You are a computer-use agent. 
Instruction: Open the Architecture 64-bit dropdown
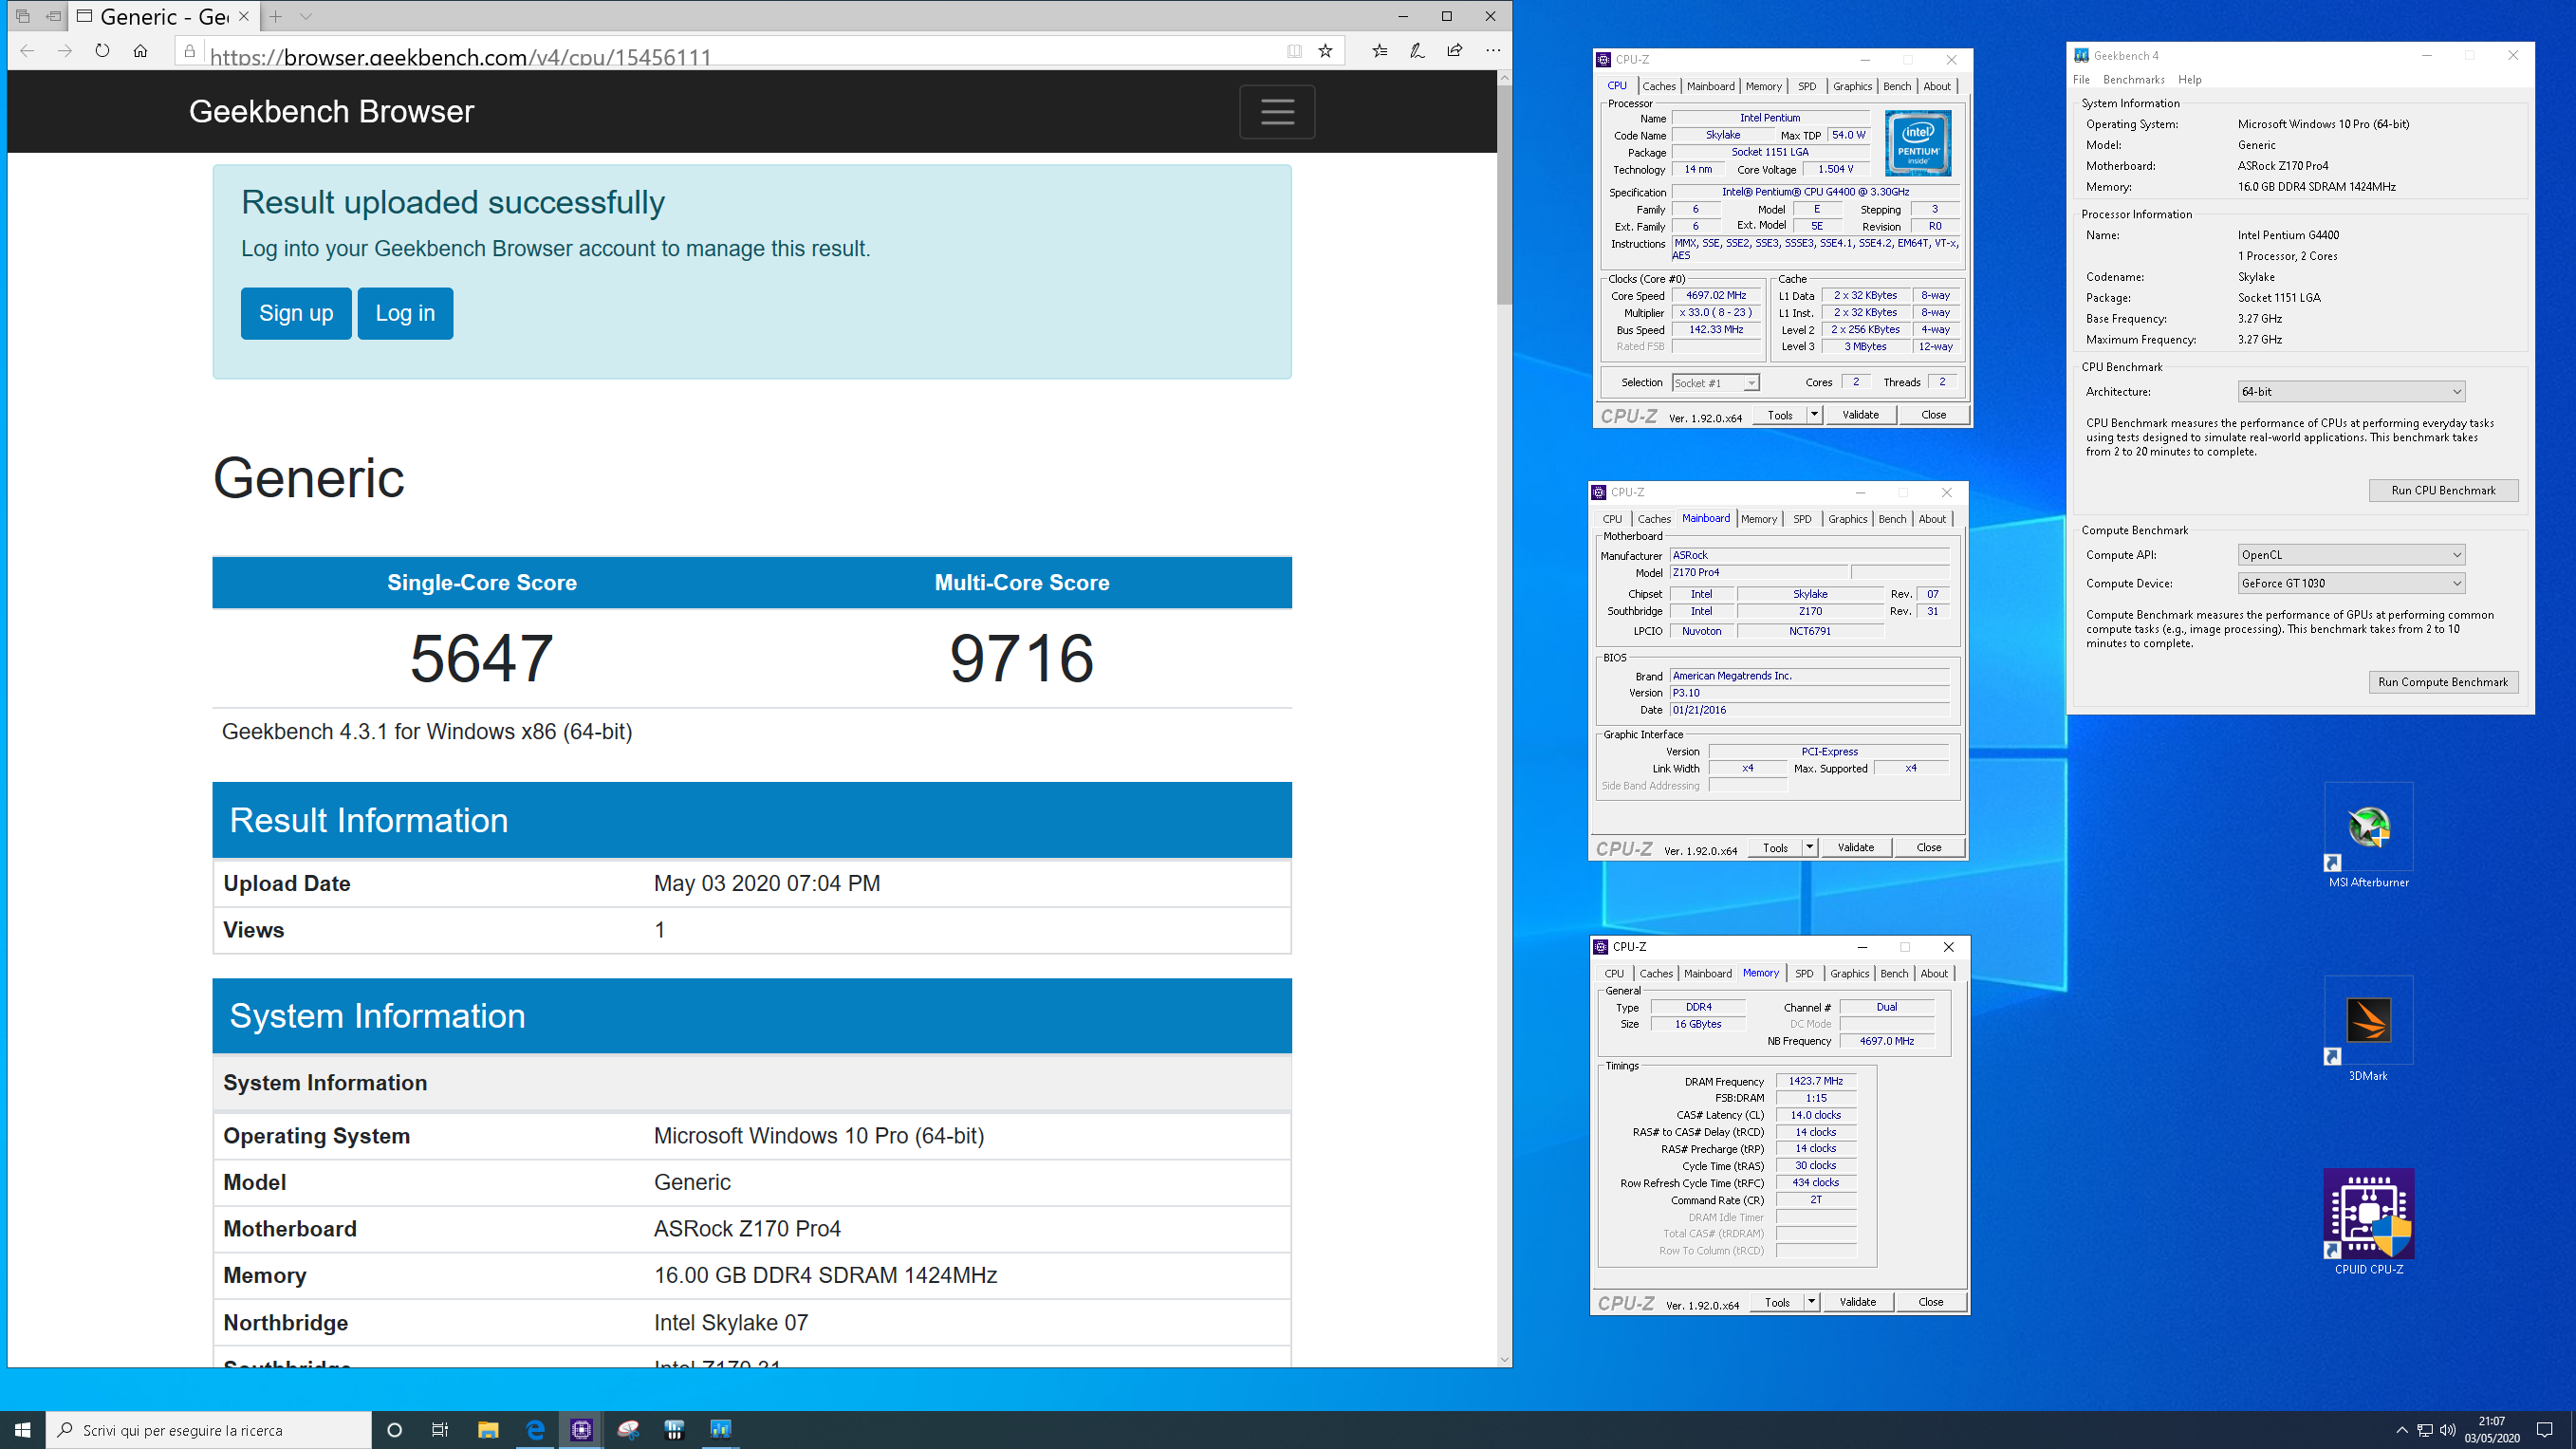[2351, 391]
